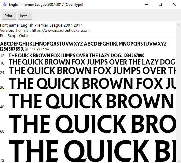This screenshot has height=163, width=181.
Task: Click the 60-point 'THE QUICK BRO' sample
Action: click(x=92, y=124)
